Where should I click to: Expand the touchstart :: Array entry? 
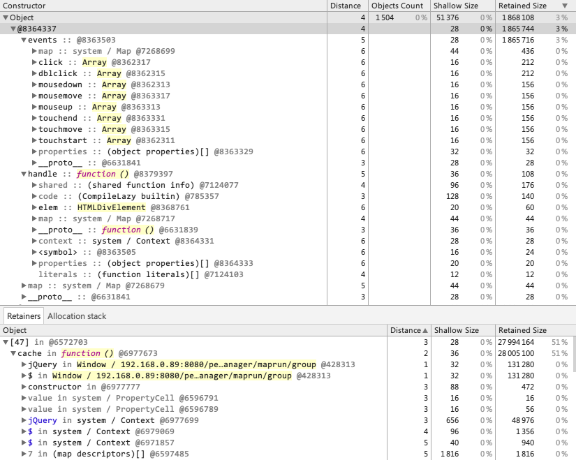click(x=34, y=140)
